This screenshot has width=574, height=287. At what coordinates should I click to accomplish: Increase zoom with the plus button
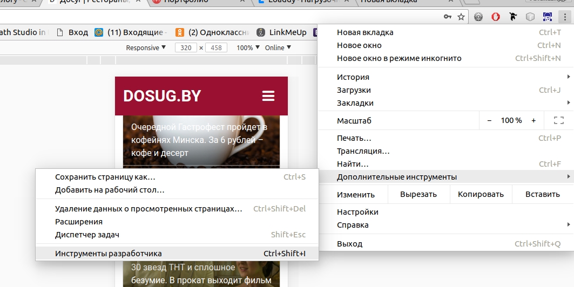[534, 120]
